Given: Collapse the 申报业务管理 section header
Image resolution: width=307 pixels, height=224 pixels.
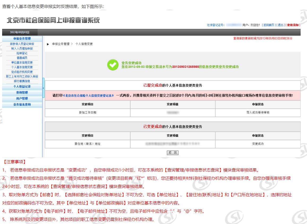Looking at the screenshot, I should pos(22,39).
